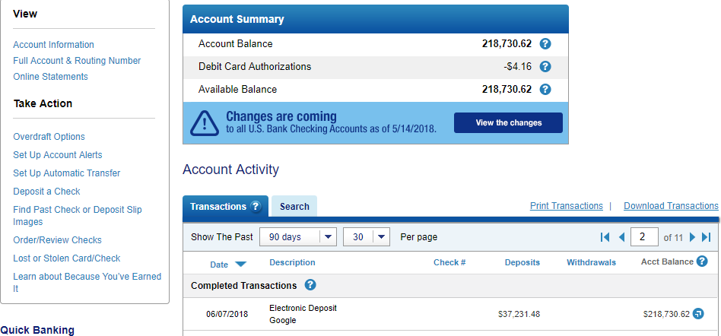Open details icon beside $218,730.62 transaction balance
Viewport: 721px width, 336px height.
(698, 314)
